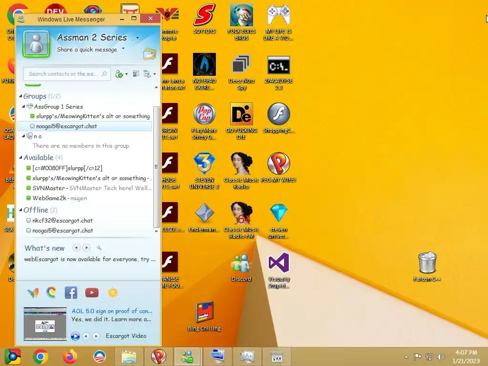Click the MSN butterfly icon
488x366 pixels.
pyautogui.click(x=33, y=293)
